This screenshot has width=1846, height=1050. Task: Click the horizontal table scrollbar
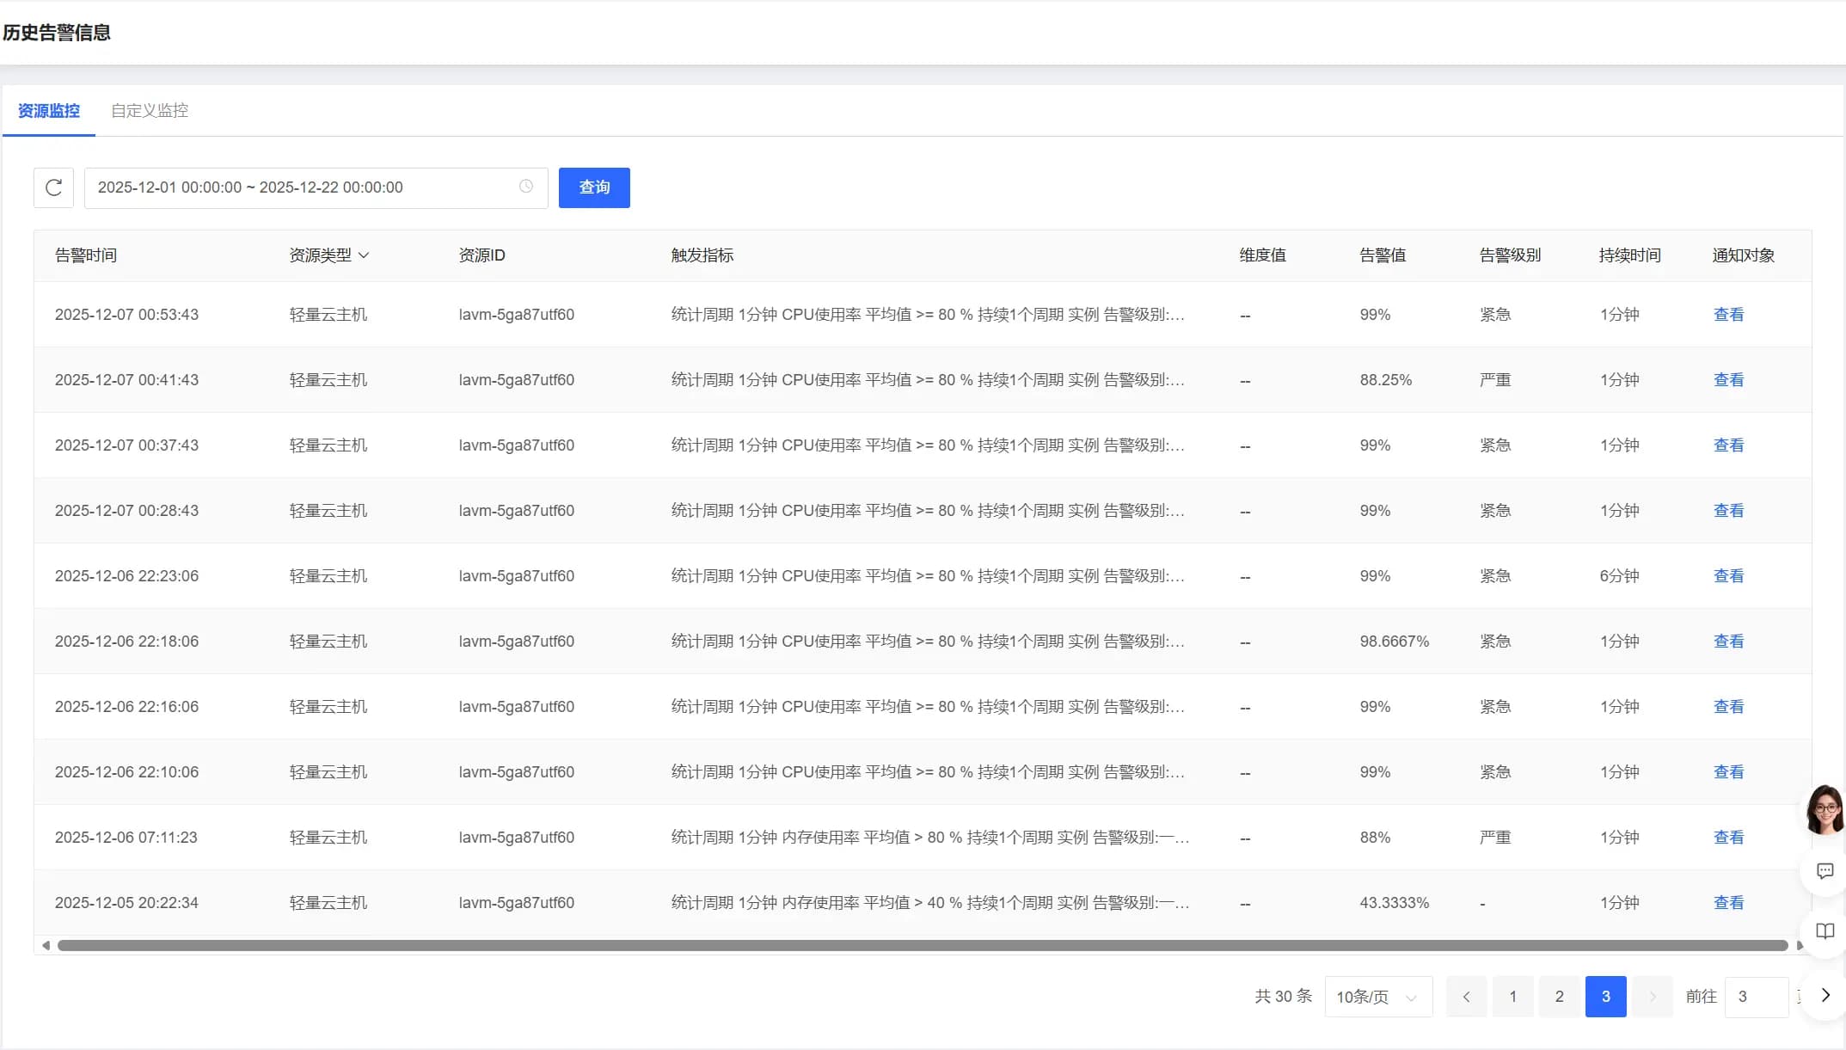point(922,946)
